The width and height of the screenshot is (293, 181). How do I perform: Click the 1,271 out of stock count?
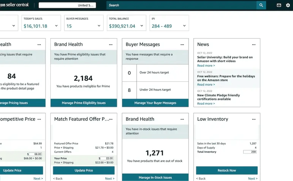[155, 153]
